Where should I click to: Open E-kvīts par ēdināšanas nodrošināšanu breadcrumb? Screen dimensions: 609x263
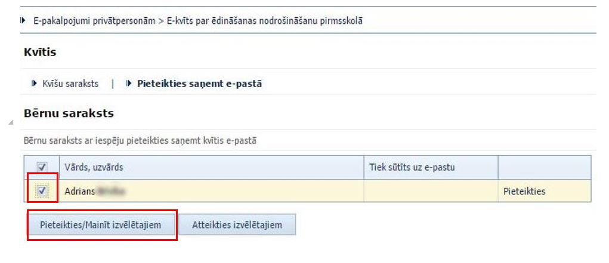click(264, 21)
